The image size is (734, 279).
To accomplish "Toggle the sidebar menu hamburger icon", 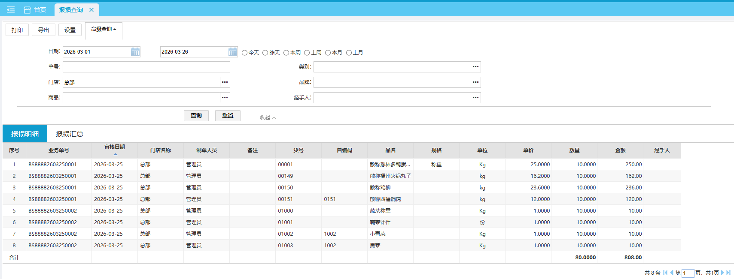I will pos(11,10).
